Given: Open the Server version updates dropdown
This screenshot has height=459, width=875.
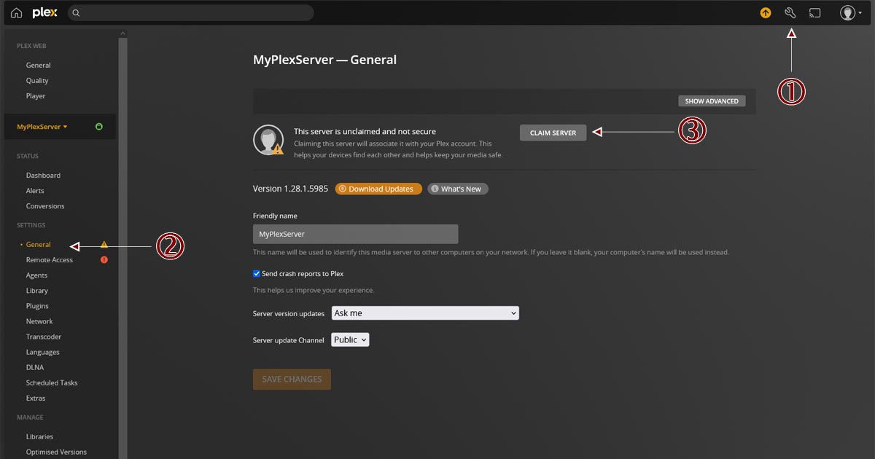Looking at the screenshot, I should point(425,313).
